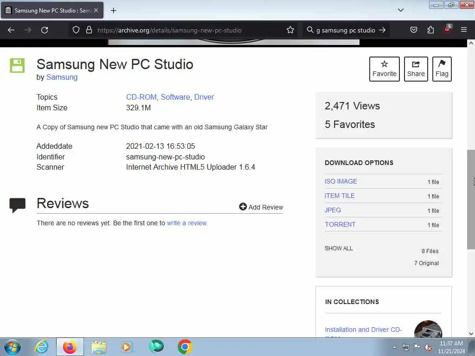Click the search magnifier icon
The image size is (475, 356).
pos(310,30)
